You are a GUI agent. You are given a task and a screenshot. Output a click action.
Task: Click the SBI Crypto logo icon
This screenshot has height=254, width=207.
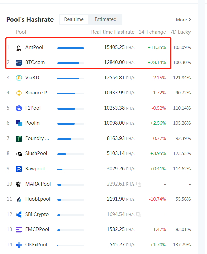coord(19,214)
